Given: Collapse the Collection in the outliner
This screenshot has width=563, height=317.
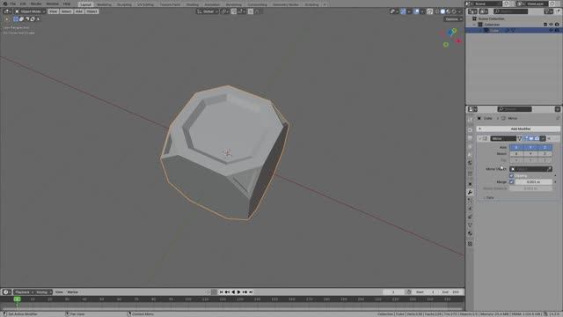Looking at the screenshot, I should 474,25.
